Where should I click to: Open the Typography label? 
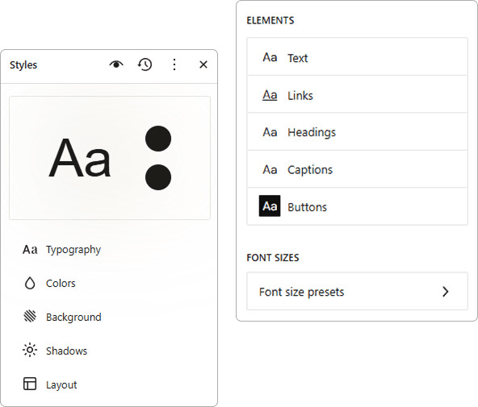coord(73,250)
